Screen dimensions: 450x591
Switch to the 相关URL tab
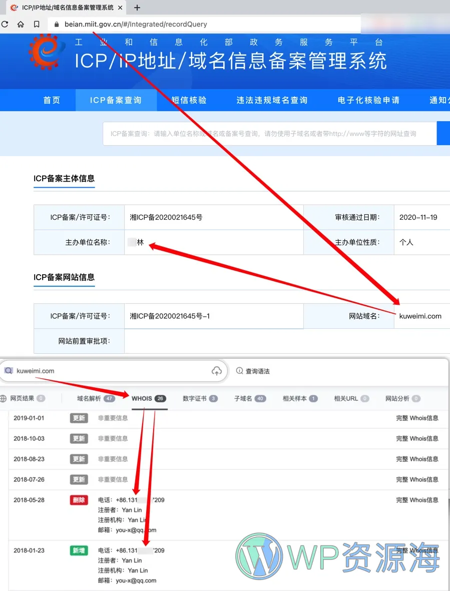351,398
